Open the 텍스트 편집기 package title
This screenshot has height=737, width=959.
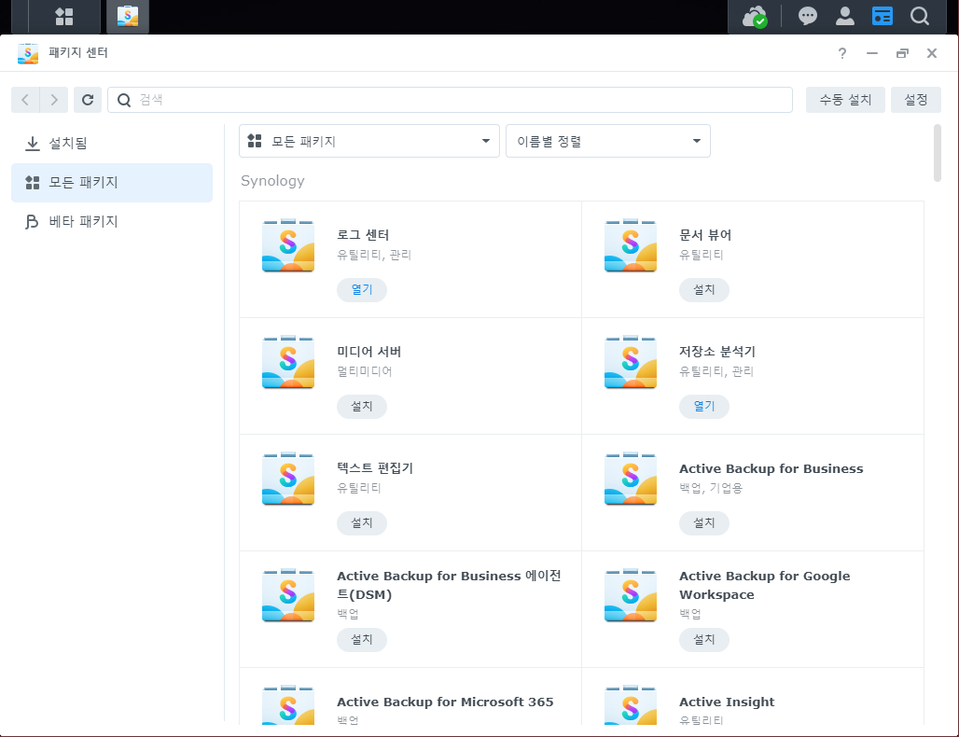(x=375, y=468)
